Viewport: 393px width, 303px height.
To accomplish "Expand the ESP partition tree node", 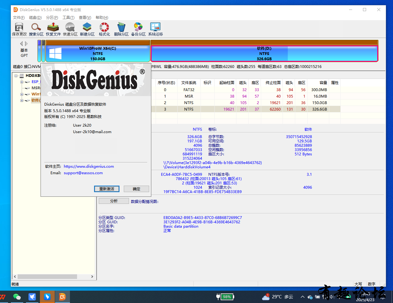I will point(22,82).
